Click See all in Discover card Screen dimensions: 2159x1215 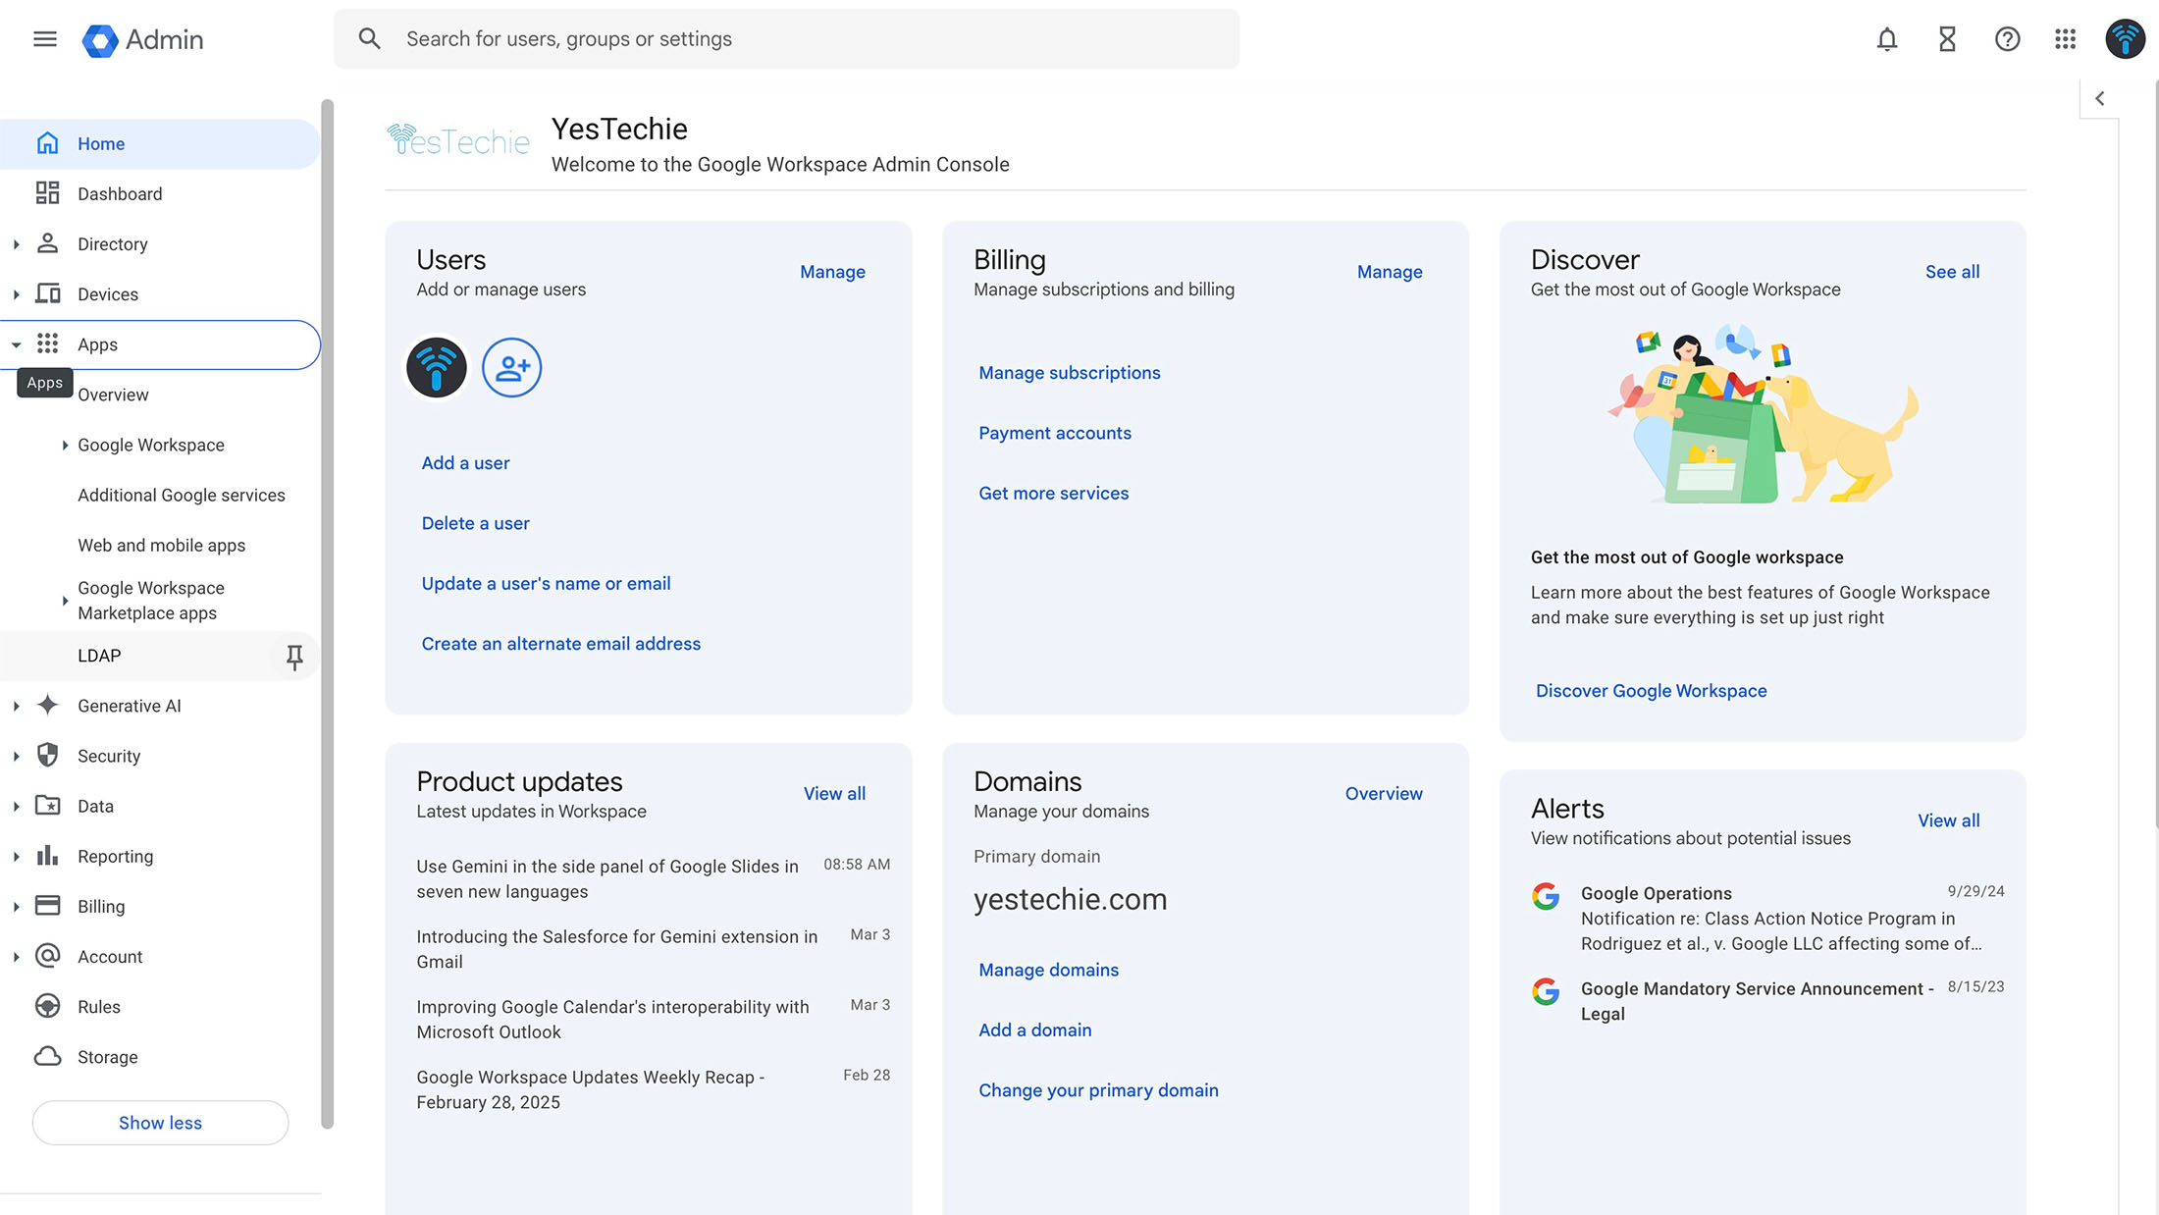1952,272
